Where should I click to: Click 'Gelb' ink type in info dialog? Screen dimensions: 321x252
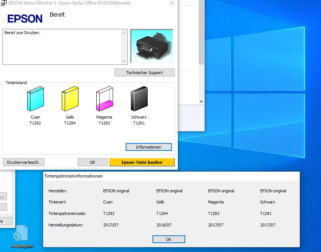point(160,202)
